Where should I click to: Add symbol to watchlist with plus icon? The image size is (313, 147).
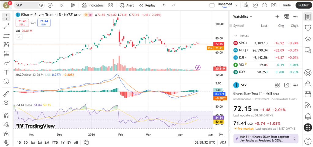pos(277,17)
